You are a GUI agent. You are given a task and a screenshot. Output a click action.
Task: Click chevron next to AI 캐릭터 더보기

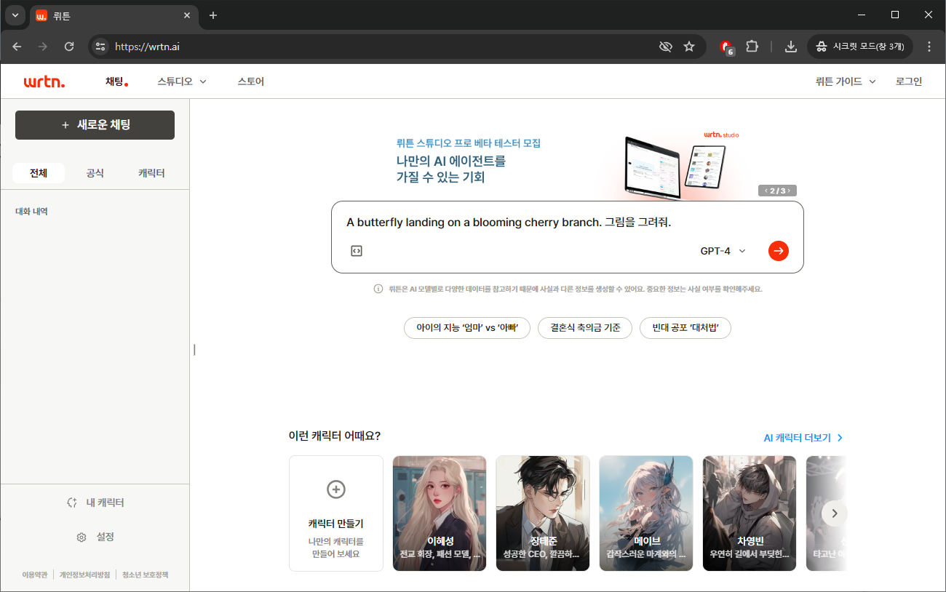pyautogui.click(x=840, y=438)
